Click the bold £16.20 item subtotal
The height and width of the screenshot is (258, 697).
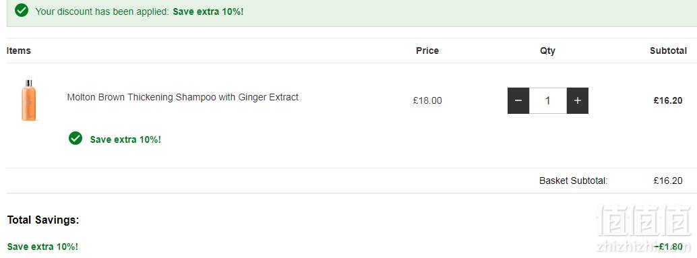667,100
